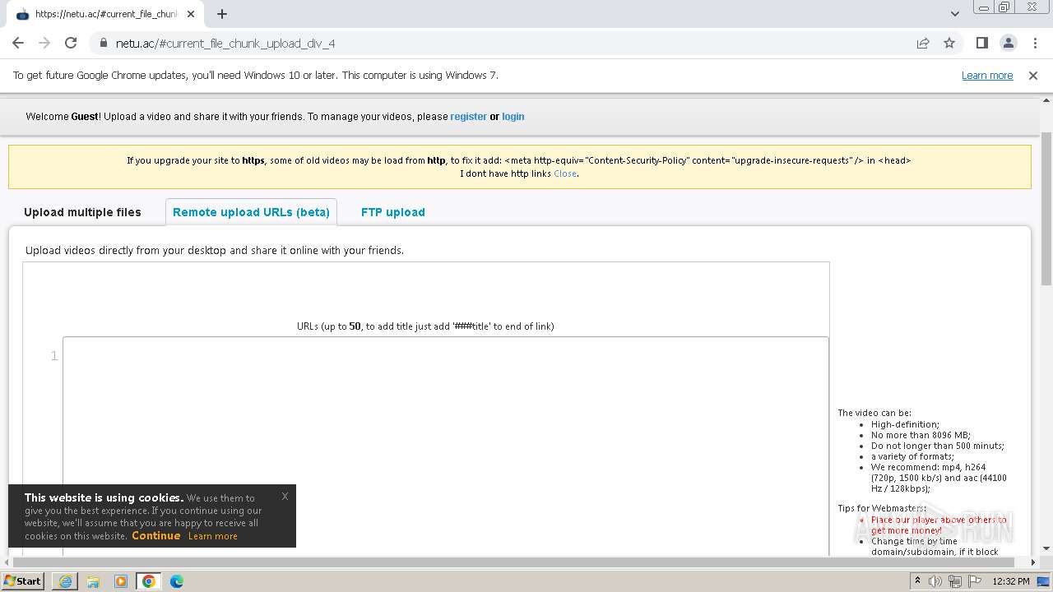The height and width of the screenshot is (592, 1053).
Task: Open the volume control in the tray
Action: coord(935,581)
